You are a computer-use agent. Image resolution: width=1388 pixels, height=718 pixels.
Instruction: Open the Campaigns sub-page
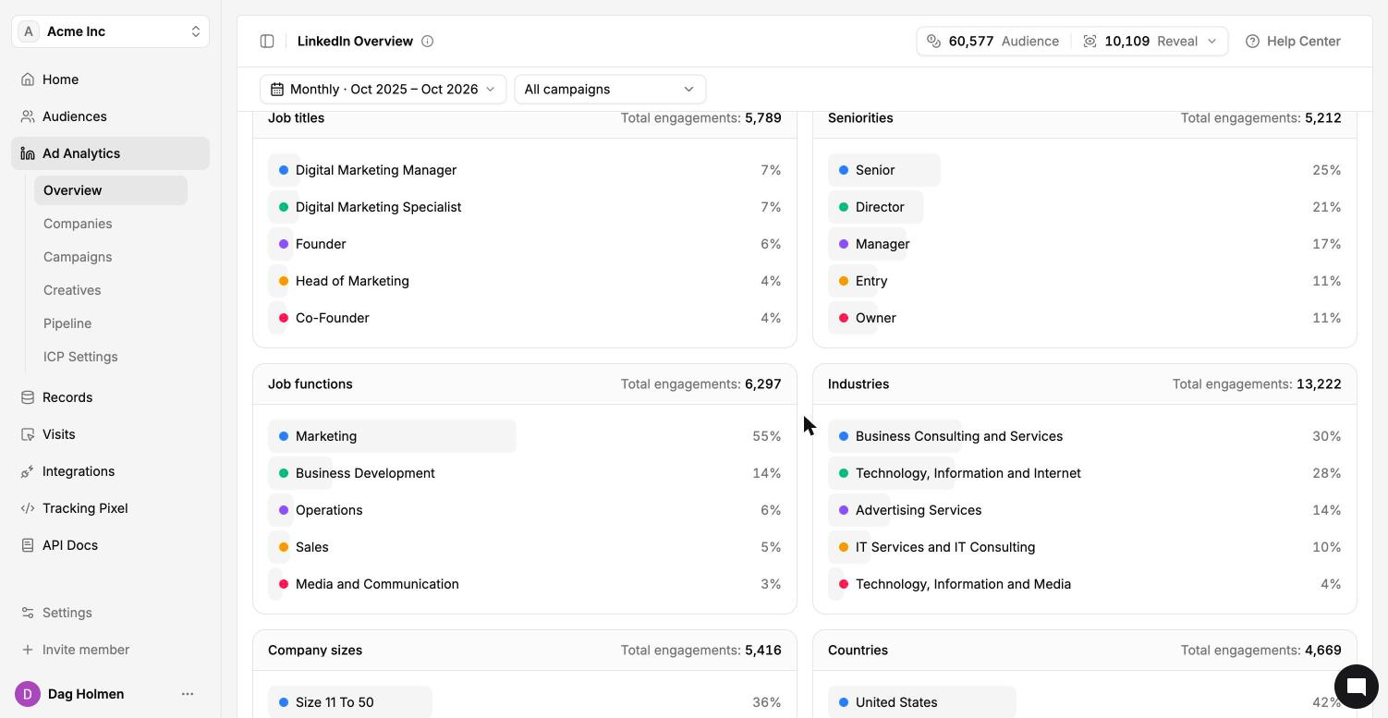78,257
